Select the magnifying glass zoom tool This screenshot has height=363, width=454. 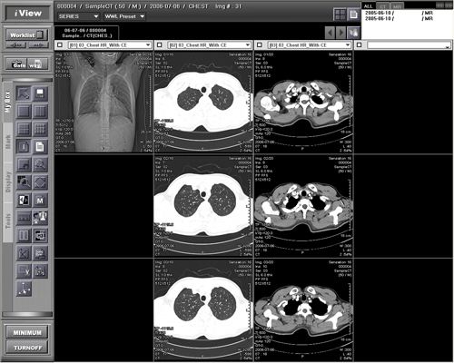[40, 165]
